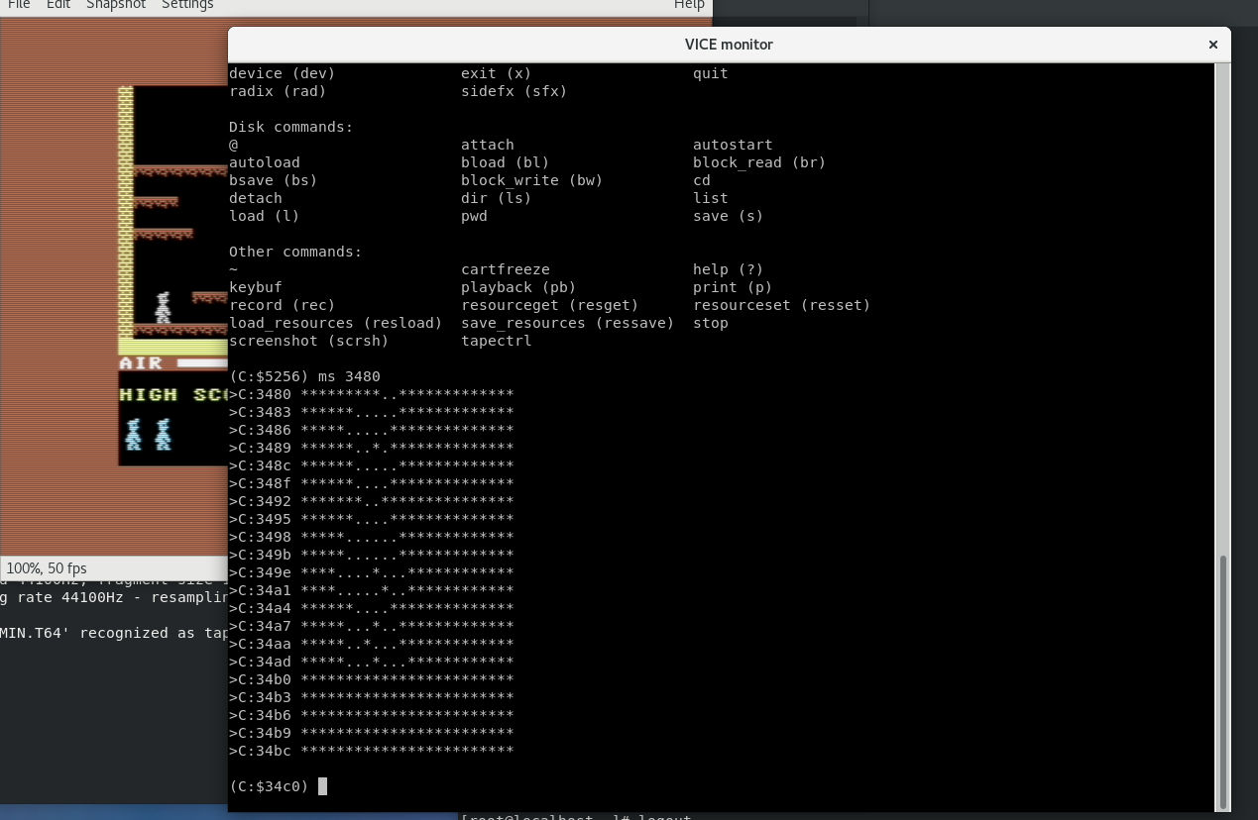This screenshot has width=1258, height=820.
Task: Click the 100%, 50 fps status text
Action: pyautogui.click(x=47, y=568)
